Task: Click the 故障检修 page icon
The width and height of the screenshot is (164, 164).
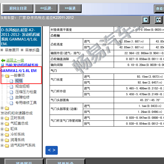Action: point(11,97)
